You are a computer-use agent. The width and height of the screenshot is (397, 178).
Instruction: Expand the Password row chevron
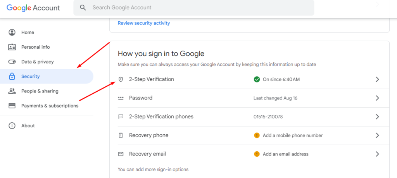pos(378,98)
